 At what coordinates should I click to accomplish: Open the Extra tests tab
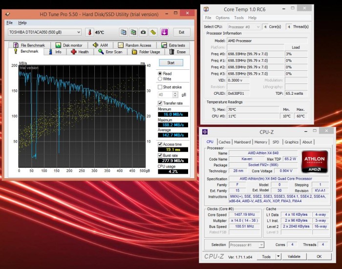tap(173, 45)
